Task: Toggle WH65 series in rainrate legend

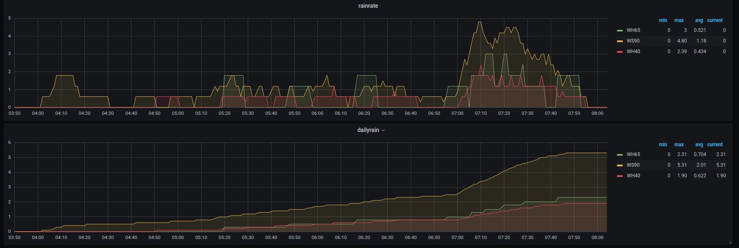Action: (633, 30)
